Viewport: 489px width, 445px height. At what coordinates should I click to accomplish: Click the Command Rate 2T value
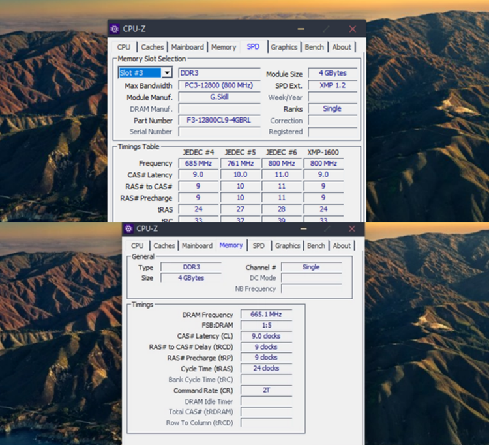(266, 391)
